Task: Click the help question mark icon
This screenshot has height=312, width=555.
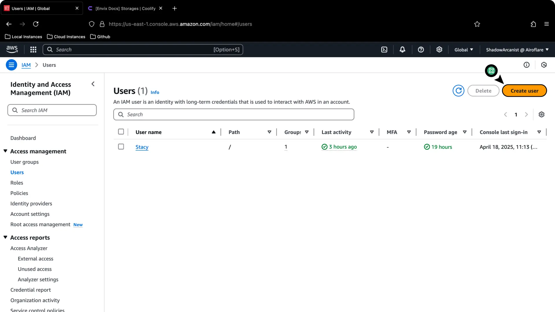Action: click(421, 49)
